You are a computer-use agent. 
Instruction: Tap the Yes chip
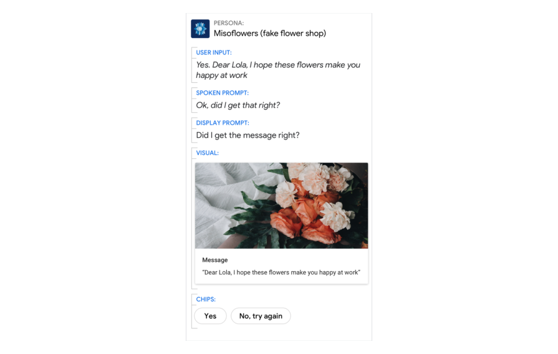click(x=210, y=316)
